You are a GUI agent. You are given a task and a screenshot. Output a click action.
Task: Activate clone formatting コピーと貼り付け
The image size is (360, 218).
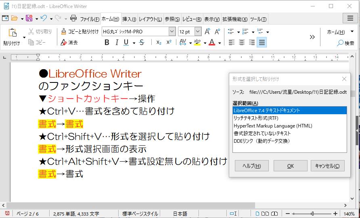[x=80, y=31]
